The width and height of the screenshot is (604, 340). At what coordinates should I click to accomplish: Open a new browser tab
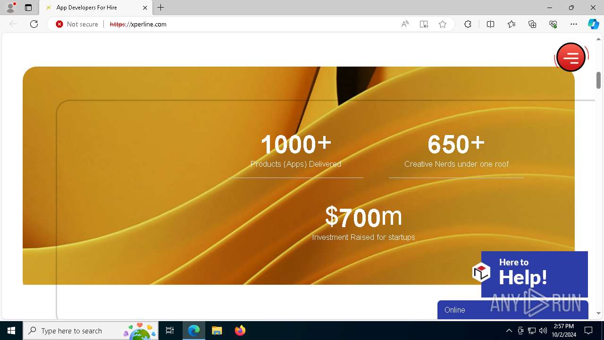point(161,8)
